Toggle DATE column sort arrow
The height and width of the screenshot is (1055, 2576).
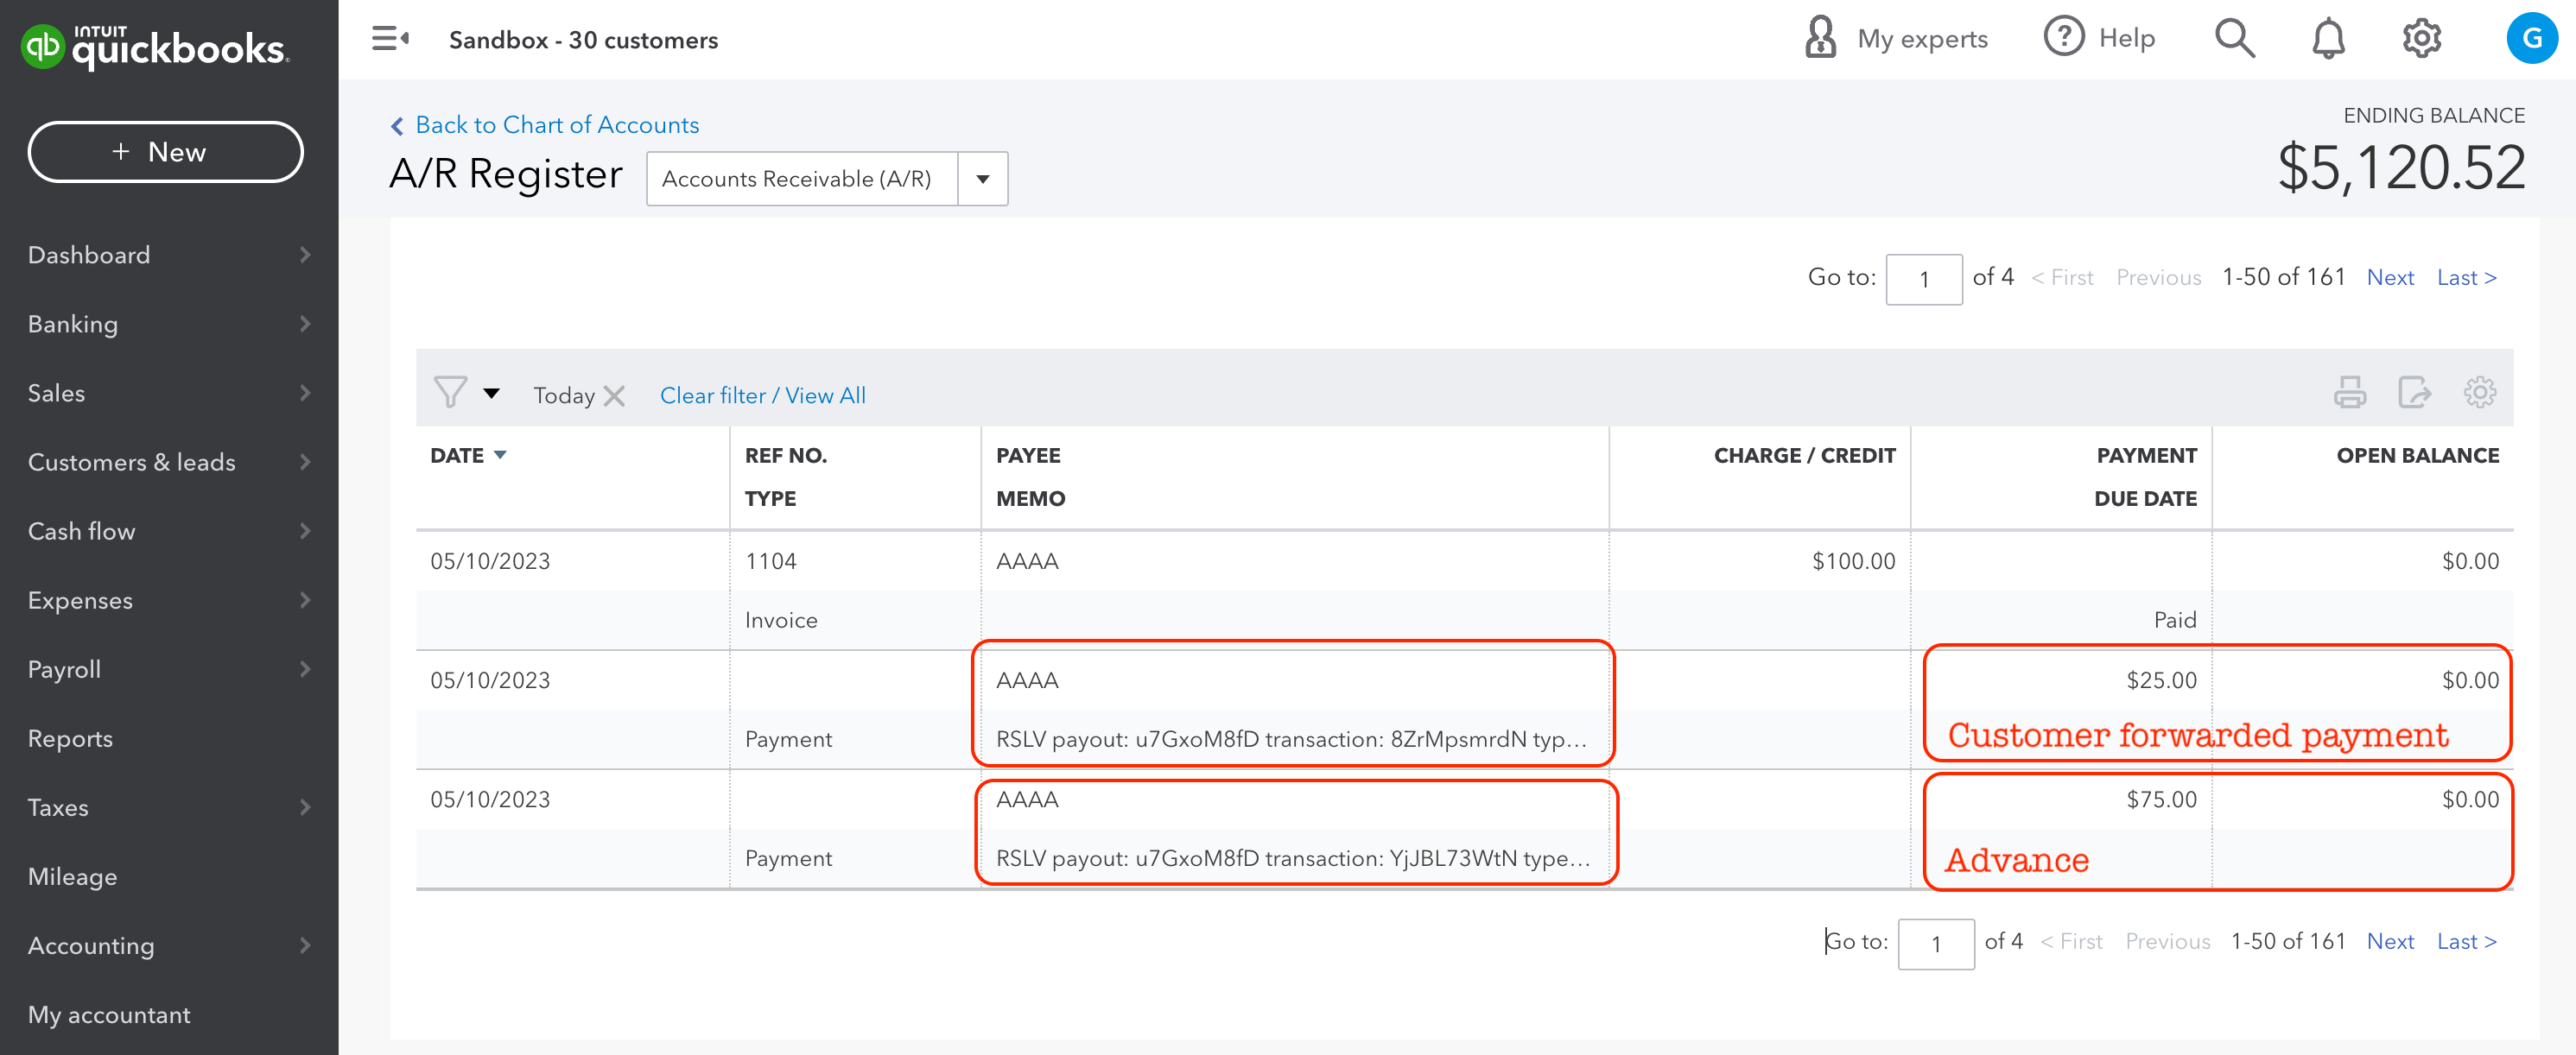click(x=500, y=456)
